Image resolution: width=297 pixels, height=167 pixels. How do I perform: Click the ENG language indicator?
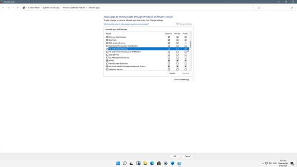pyautogui.click(x=274, y=163)
